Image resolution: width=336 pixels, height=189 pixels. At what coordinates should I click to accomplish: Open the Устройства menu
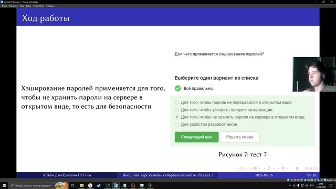pos(38,6)
